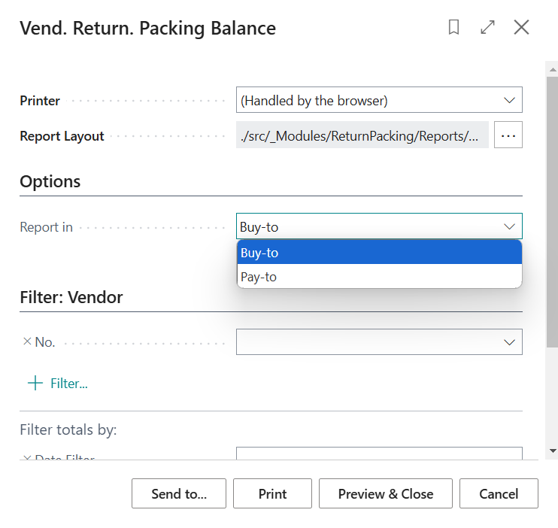Cancel the report request

[499, 493]
